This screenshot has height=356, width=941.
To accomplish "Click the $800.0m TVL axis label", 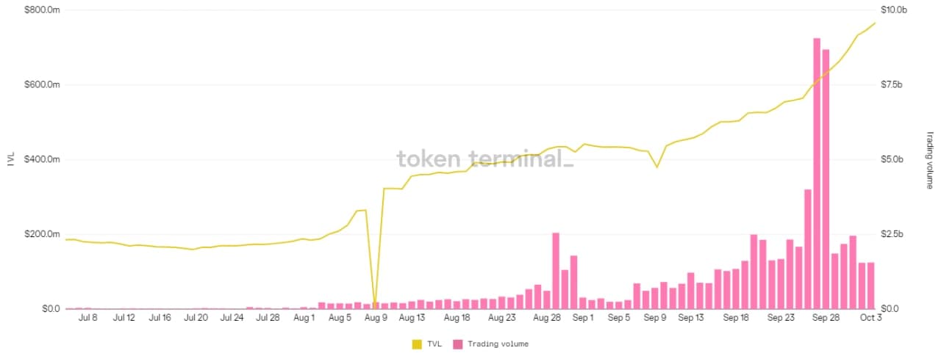I will [x=41, y=10].
